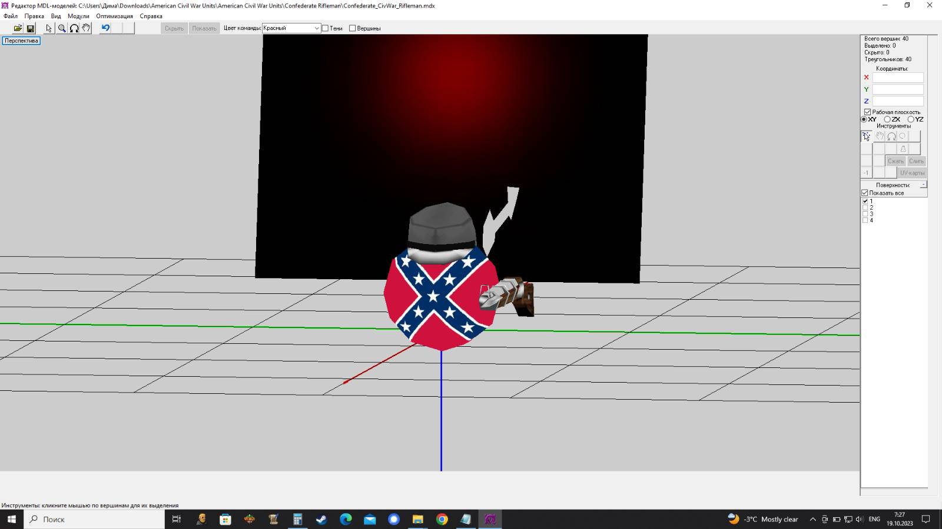Viewport: 942px width, 529px height.
Task: Open Microsoft Edge from the taskbar
Action: click(346, 519)
